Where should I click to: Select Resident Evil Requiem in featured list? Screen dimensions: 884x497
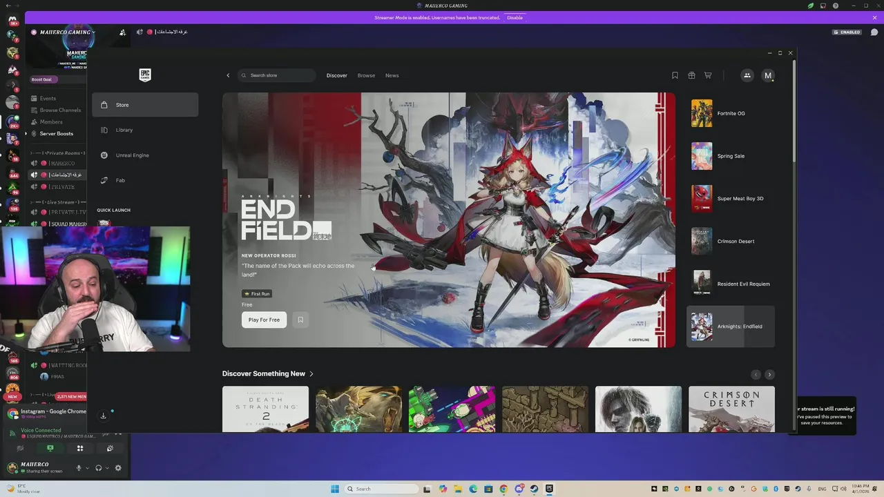(731, 284)
